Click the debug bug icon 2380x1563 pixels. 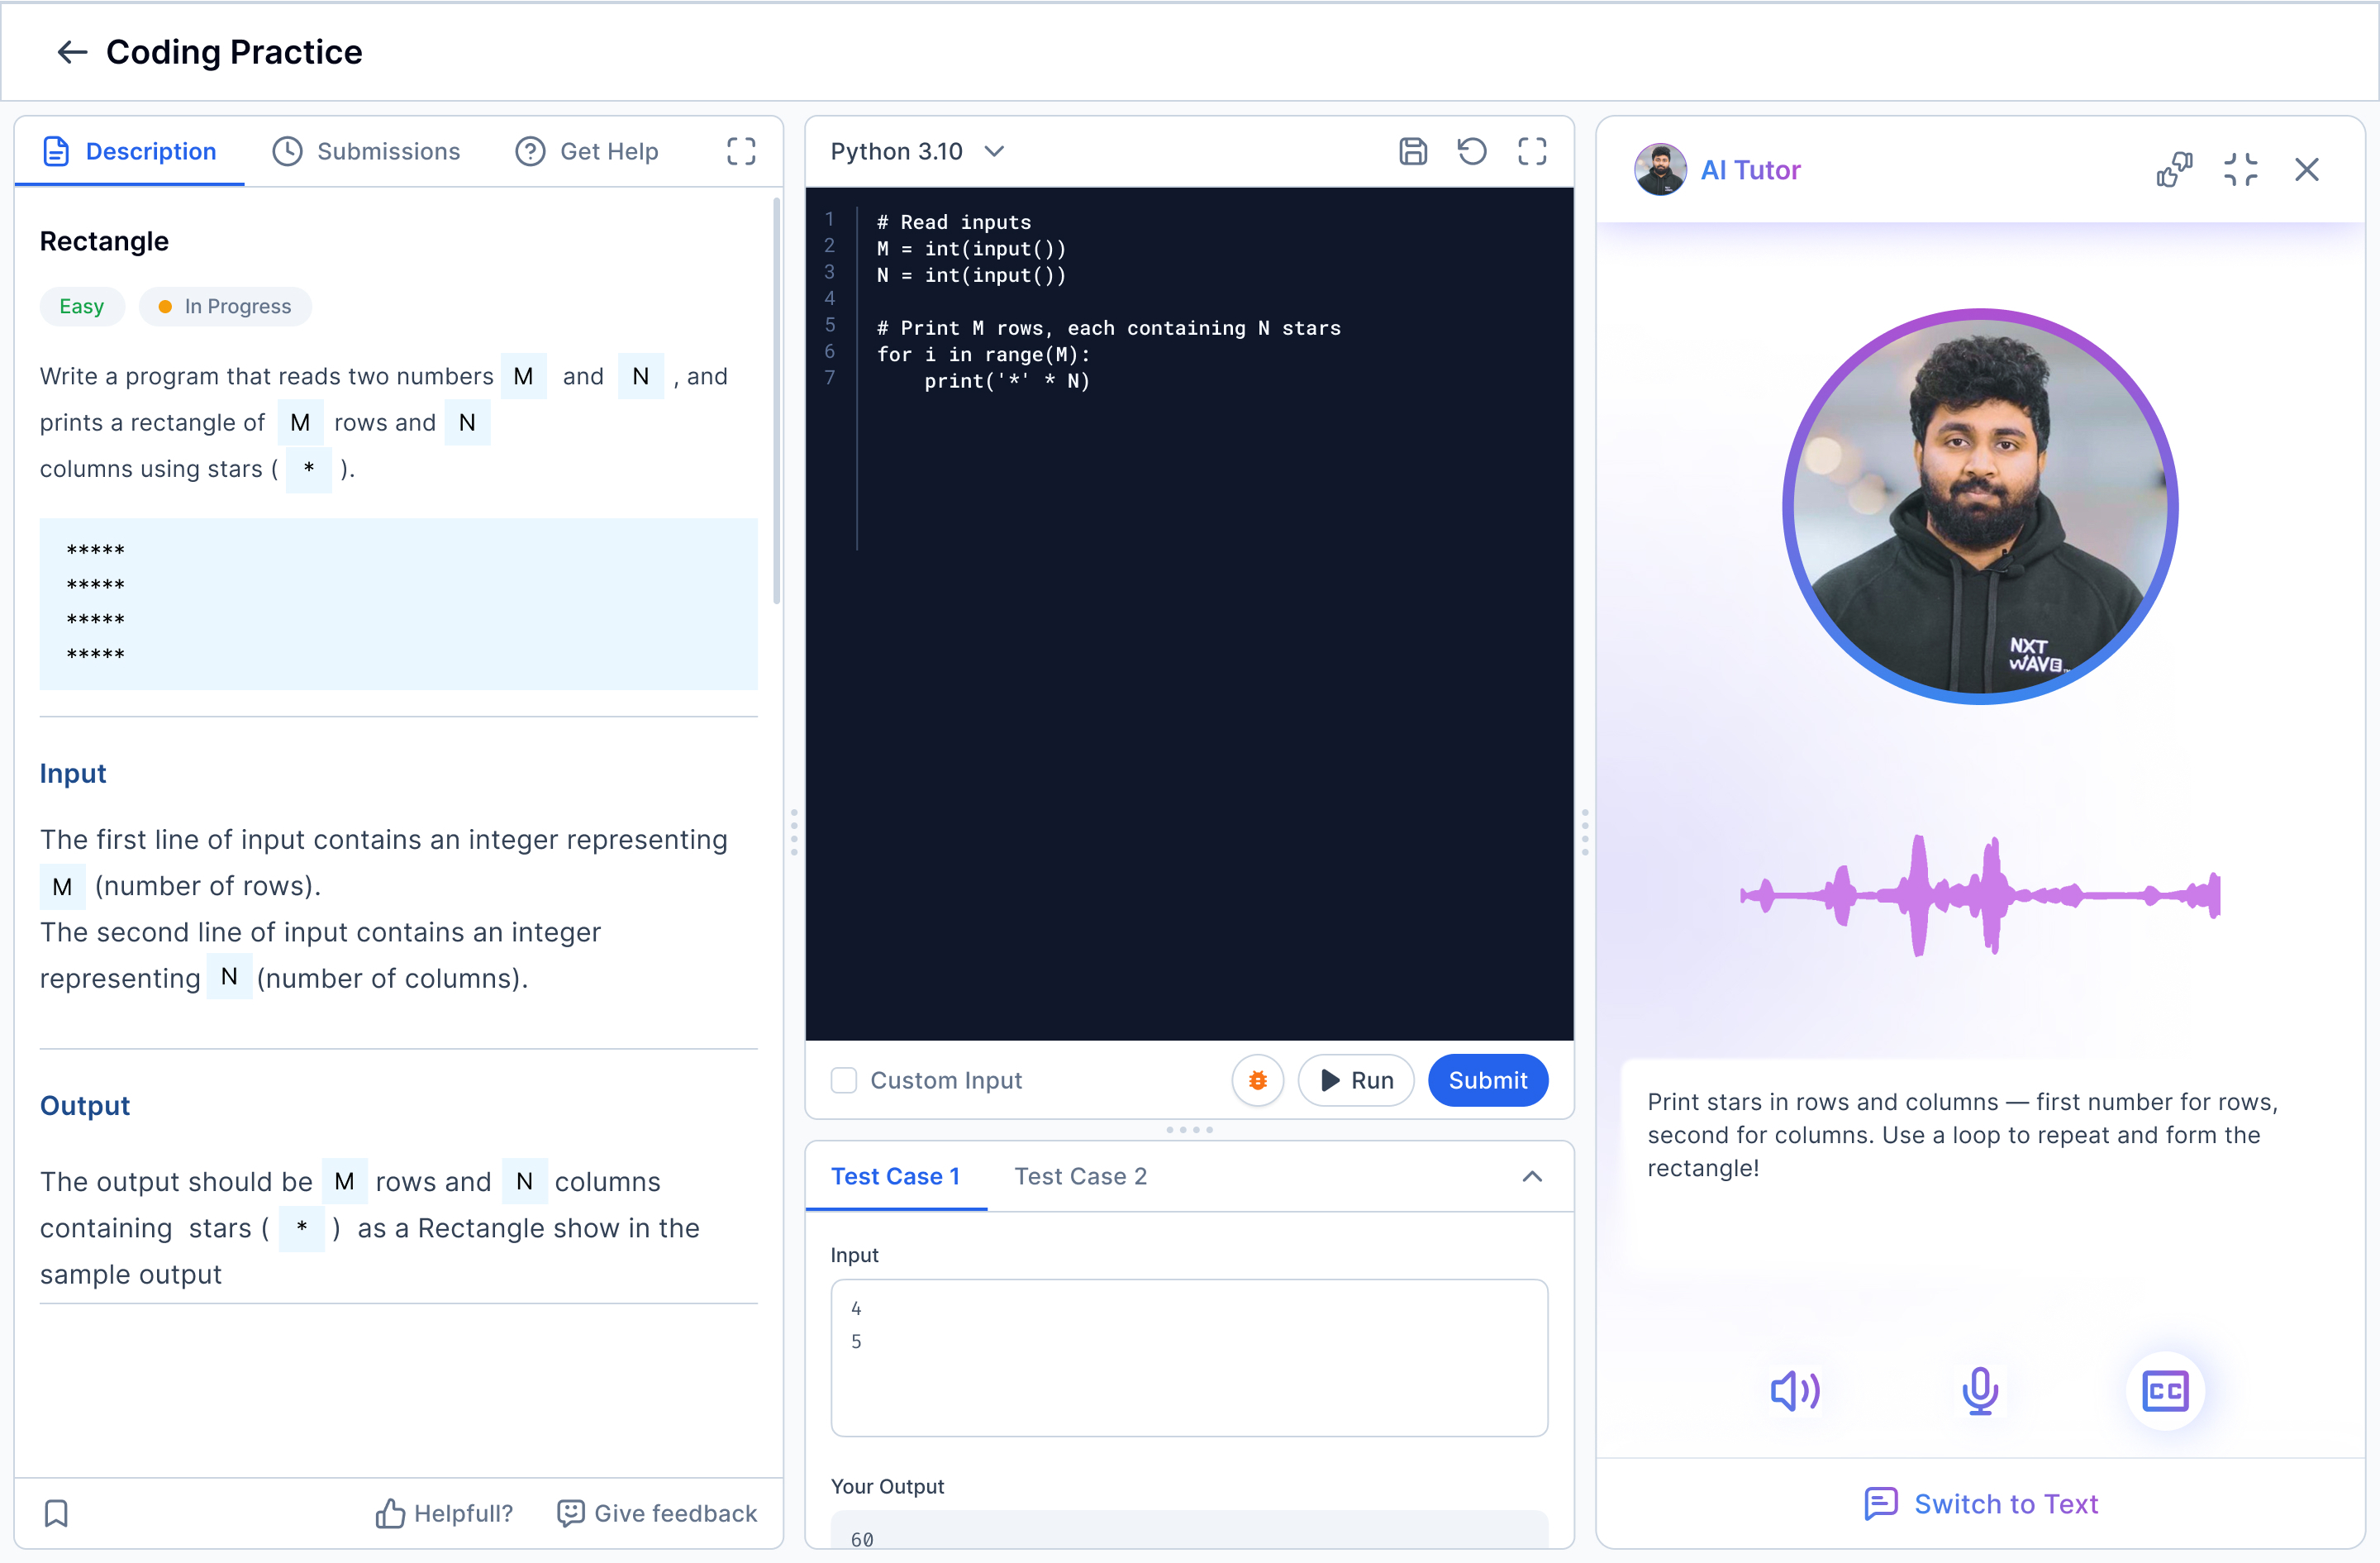pos(1257,1080)
